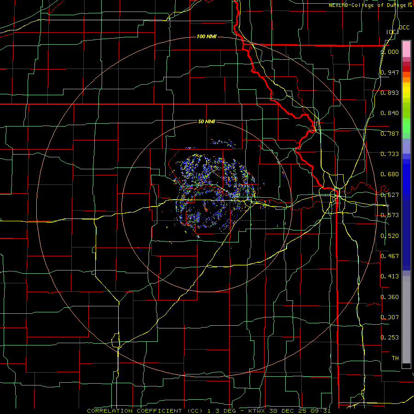
Task: Click the 50 NMI range ring label
Action: click(x=207, y=121)
